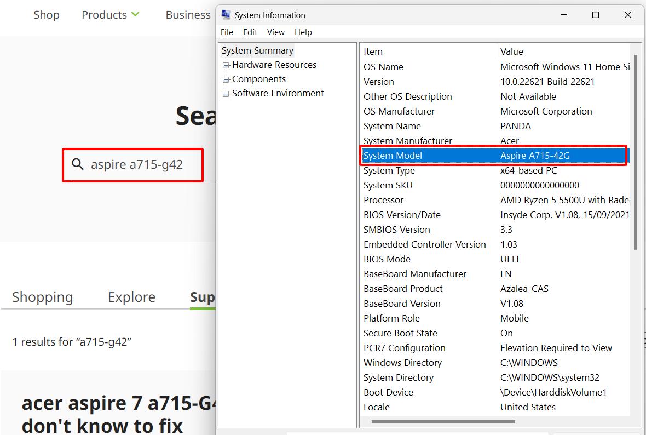The image size is (646, 435).
Task: Select the SMBIOS Version row
Action: pyautogui.click(x=495, y=230)
